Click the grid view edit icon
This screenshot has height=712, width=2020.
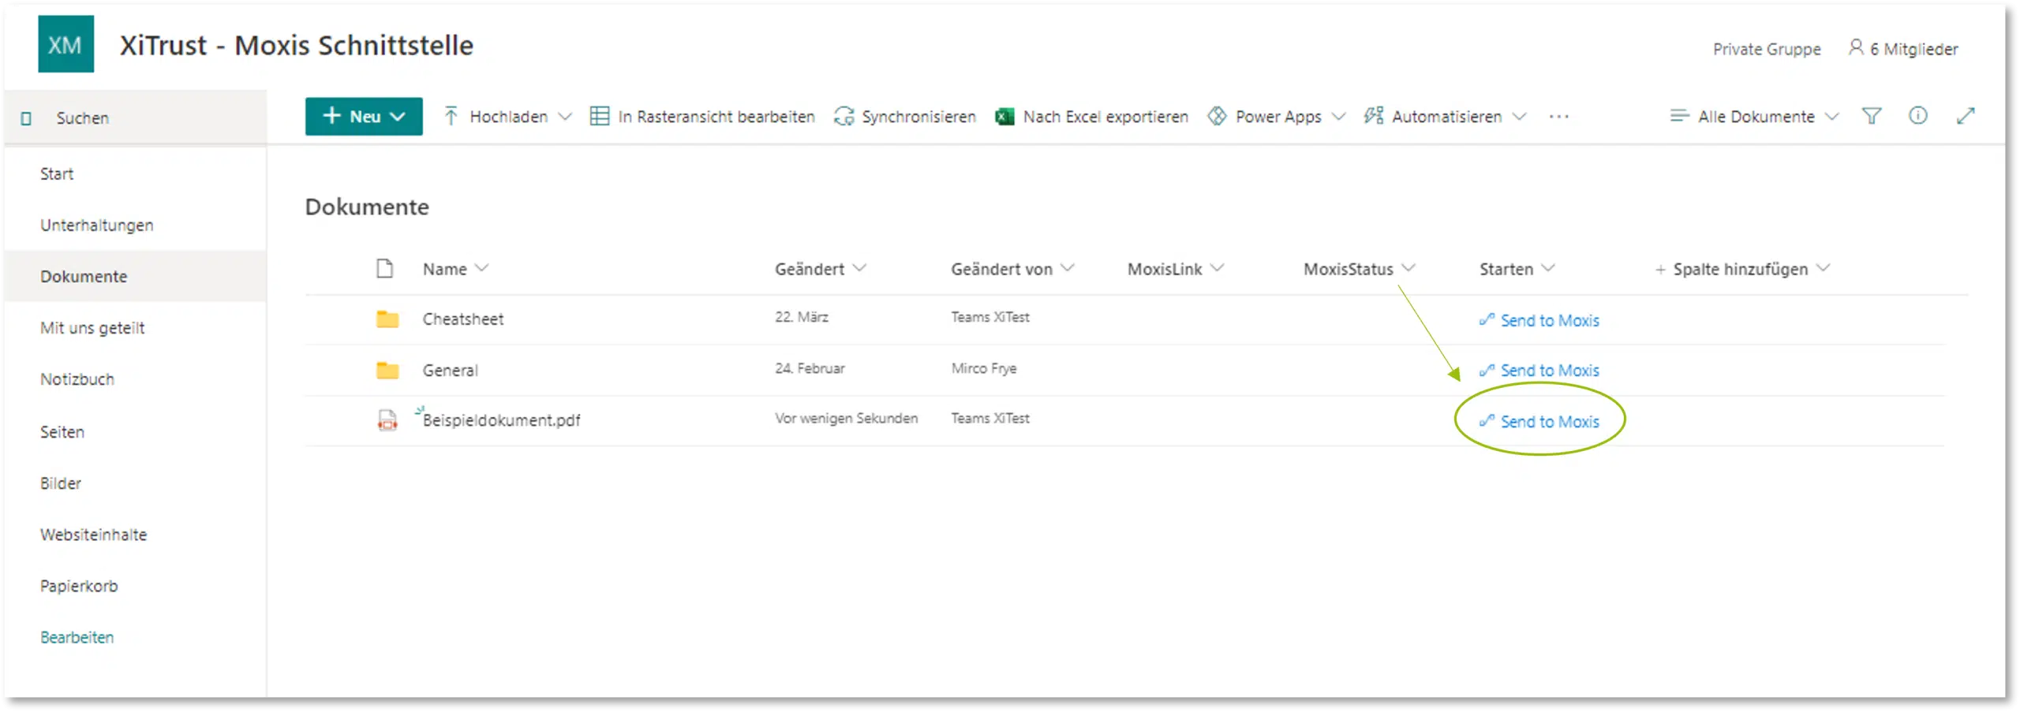click(x=600, y=117)
